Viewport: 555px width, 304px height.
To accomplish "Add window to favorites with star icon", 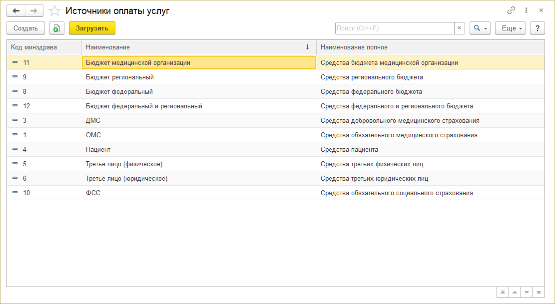I will [x=55, y=10].
